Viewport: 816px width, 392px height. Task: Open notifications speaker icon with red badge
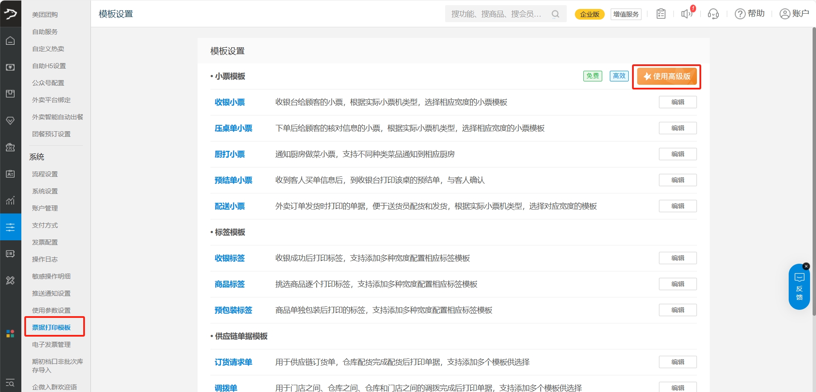pyautogui.click(x=687, y=14)
